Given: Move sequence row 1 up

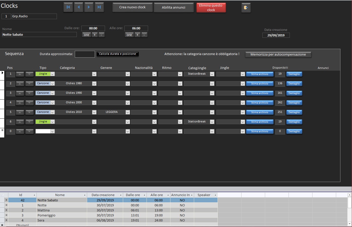Looking at the screenshot, I should coord(20,74).
